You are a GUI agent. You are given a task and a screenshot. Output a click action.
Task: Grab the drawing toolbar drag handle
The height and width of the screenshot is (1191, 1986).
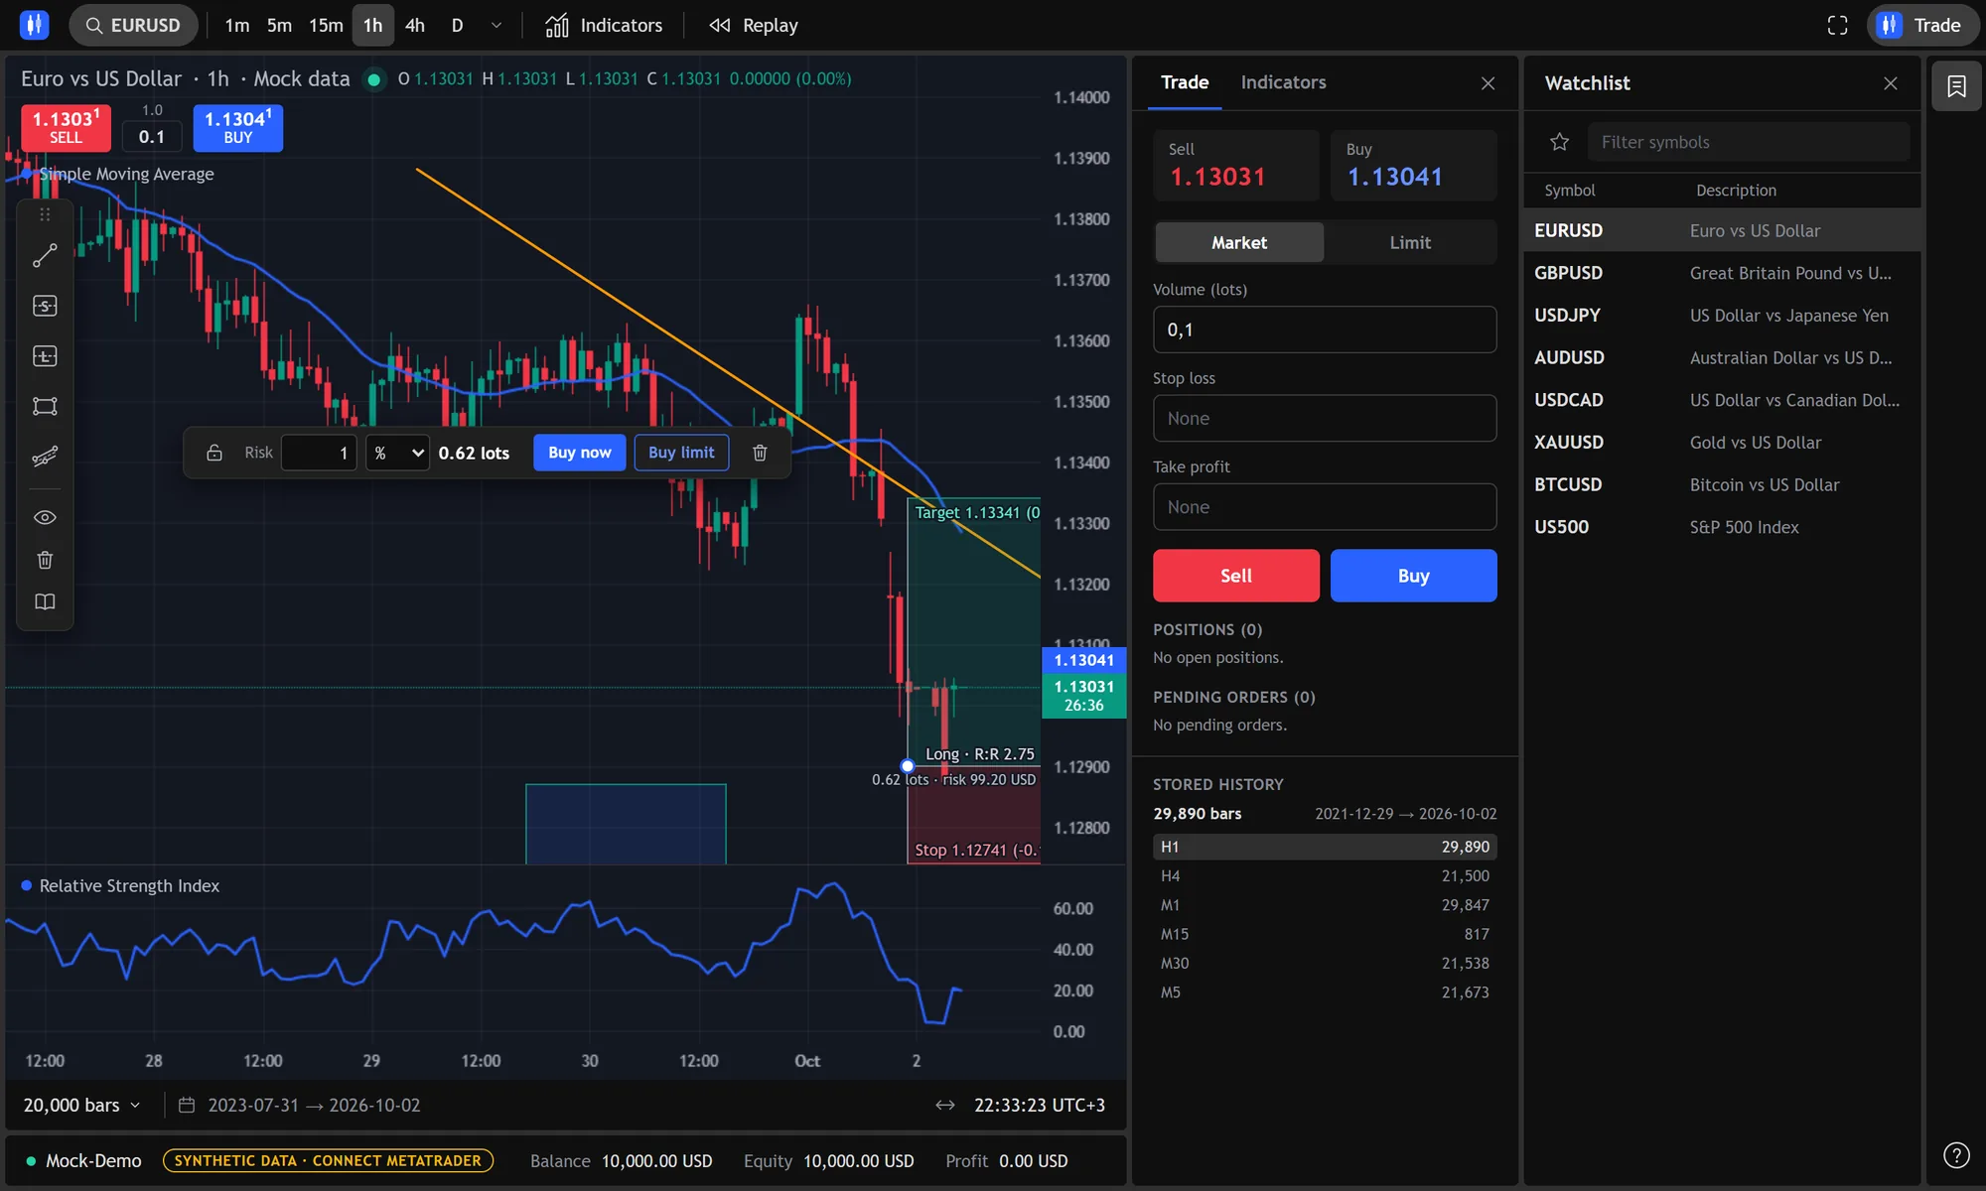tap(45, 214)
